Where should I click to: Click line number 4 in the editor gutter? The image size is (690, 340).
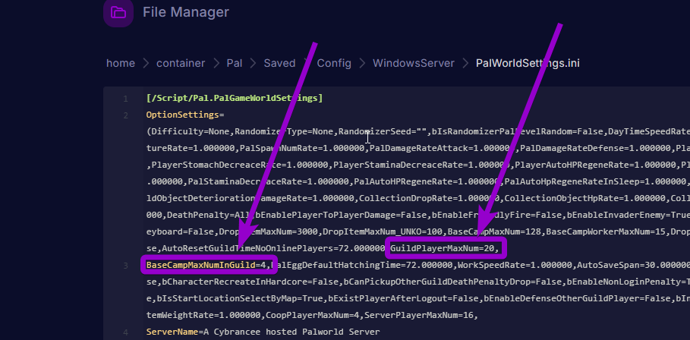coord(125,332)
